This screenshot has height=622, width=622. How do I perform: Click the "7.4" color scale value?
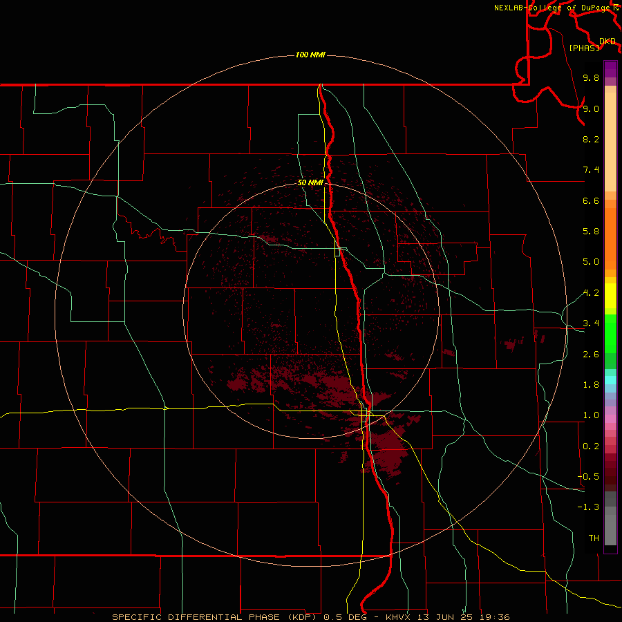tap(591, 170)
